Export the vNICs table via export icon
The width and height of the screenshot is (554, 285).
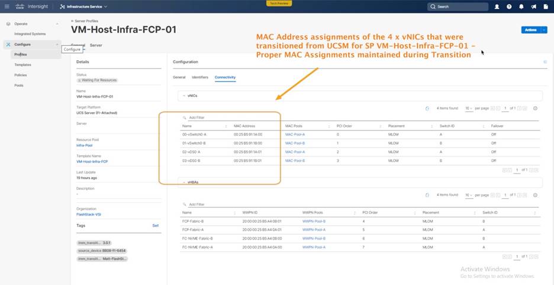click(427, 109)
